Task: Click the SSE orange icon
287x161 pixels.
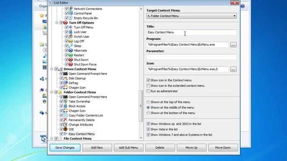Action: click(x=65, y=129)
